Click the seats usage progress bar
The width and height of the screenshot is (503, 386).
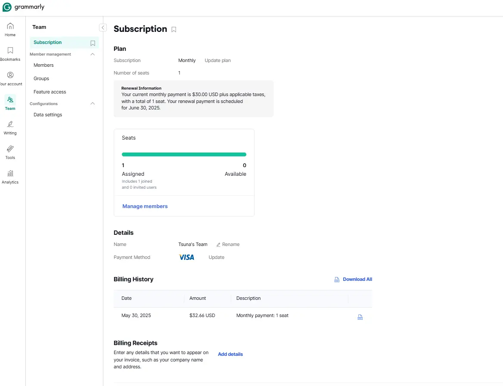[184, 155]
